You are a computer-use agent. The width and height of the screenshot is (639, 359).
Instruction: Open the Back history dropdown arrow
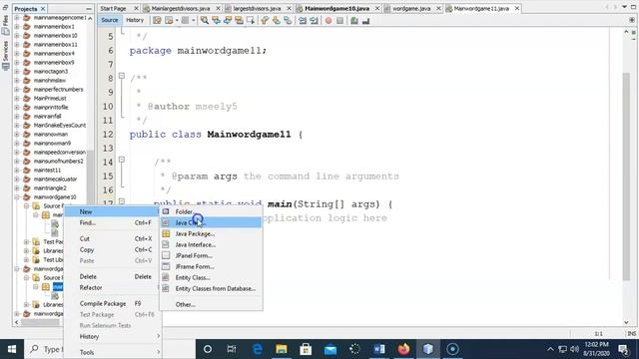coord(177,20)
